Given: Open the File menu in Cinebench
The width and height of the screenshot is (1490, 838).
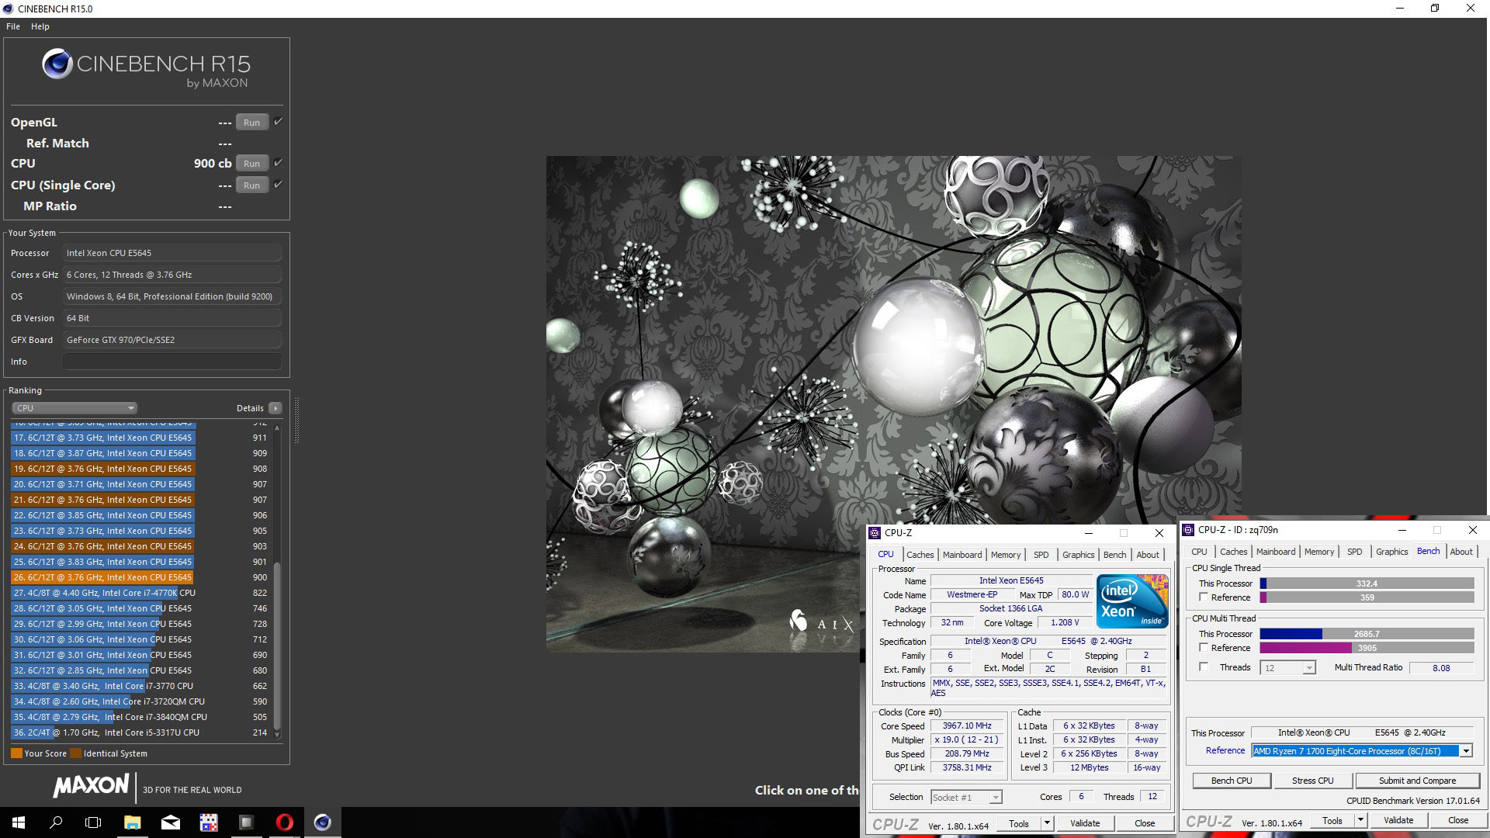Looking at the screenshot, I should [x=13, y=26].
